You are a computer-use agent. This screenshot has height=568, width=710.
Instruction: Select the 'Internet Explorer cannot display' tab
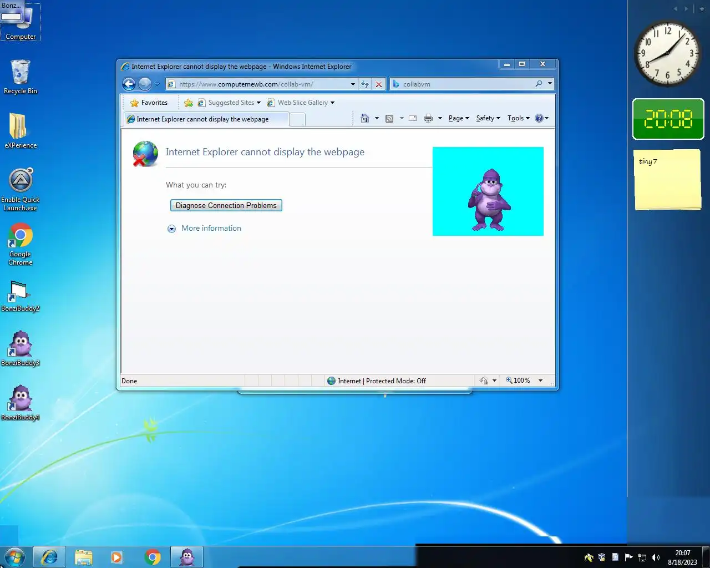(x=206, y=119)
